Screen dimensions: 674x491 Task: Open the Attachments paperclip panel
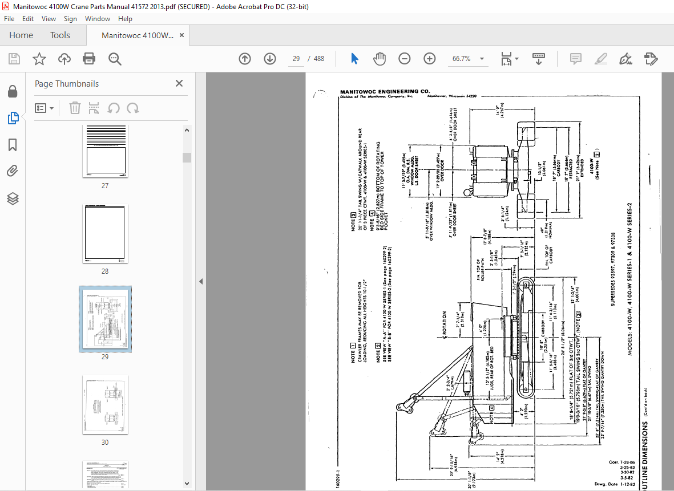[13, 172]
